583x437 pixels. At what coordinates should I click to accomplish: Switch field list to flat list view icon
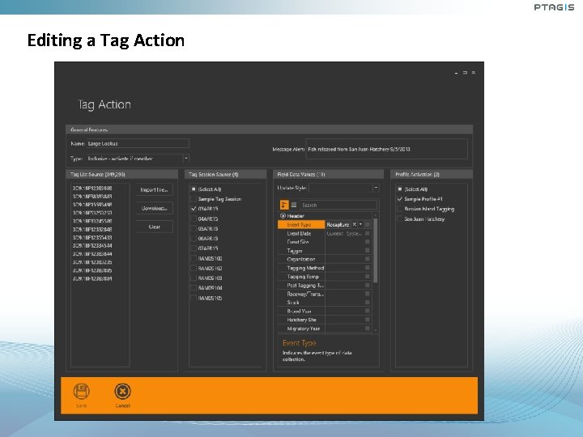click(x=294, y=205)
